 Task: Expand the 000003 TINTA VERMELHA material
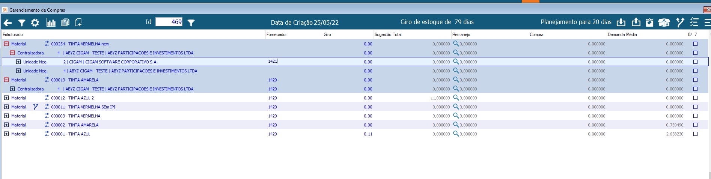click(6, 116)
